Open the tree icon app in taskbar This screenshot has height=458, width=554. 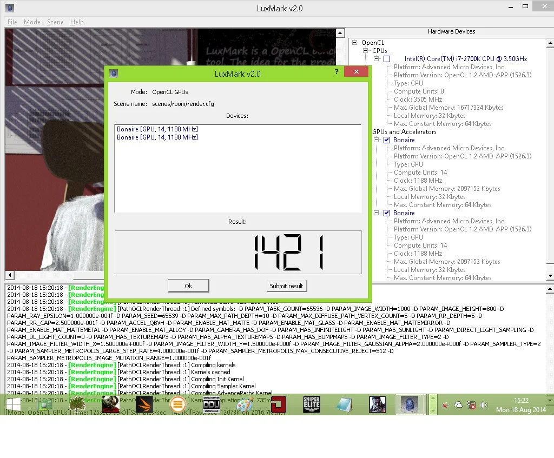77,404
